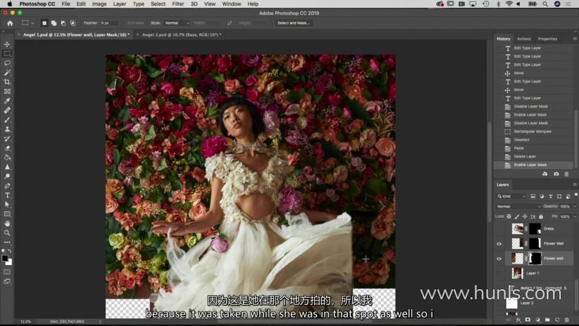This screenshot has height=326, width=579.
Task: Jump to the Rectangular Marquee history state
Action: (532, 132)
